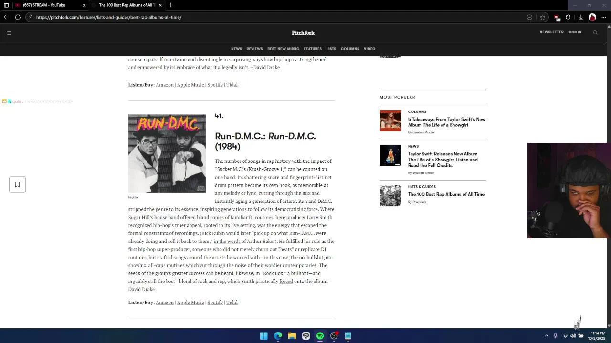611x343 pixels.
Task: Open OBS Studio from the taskbar
Action: (334, 336)
